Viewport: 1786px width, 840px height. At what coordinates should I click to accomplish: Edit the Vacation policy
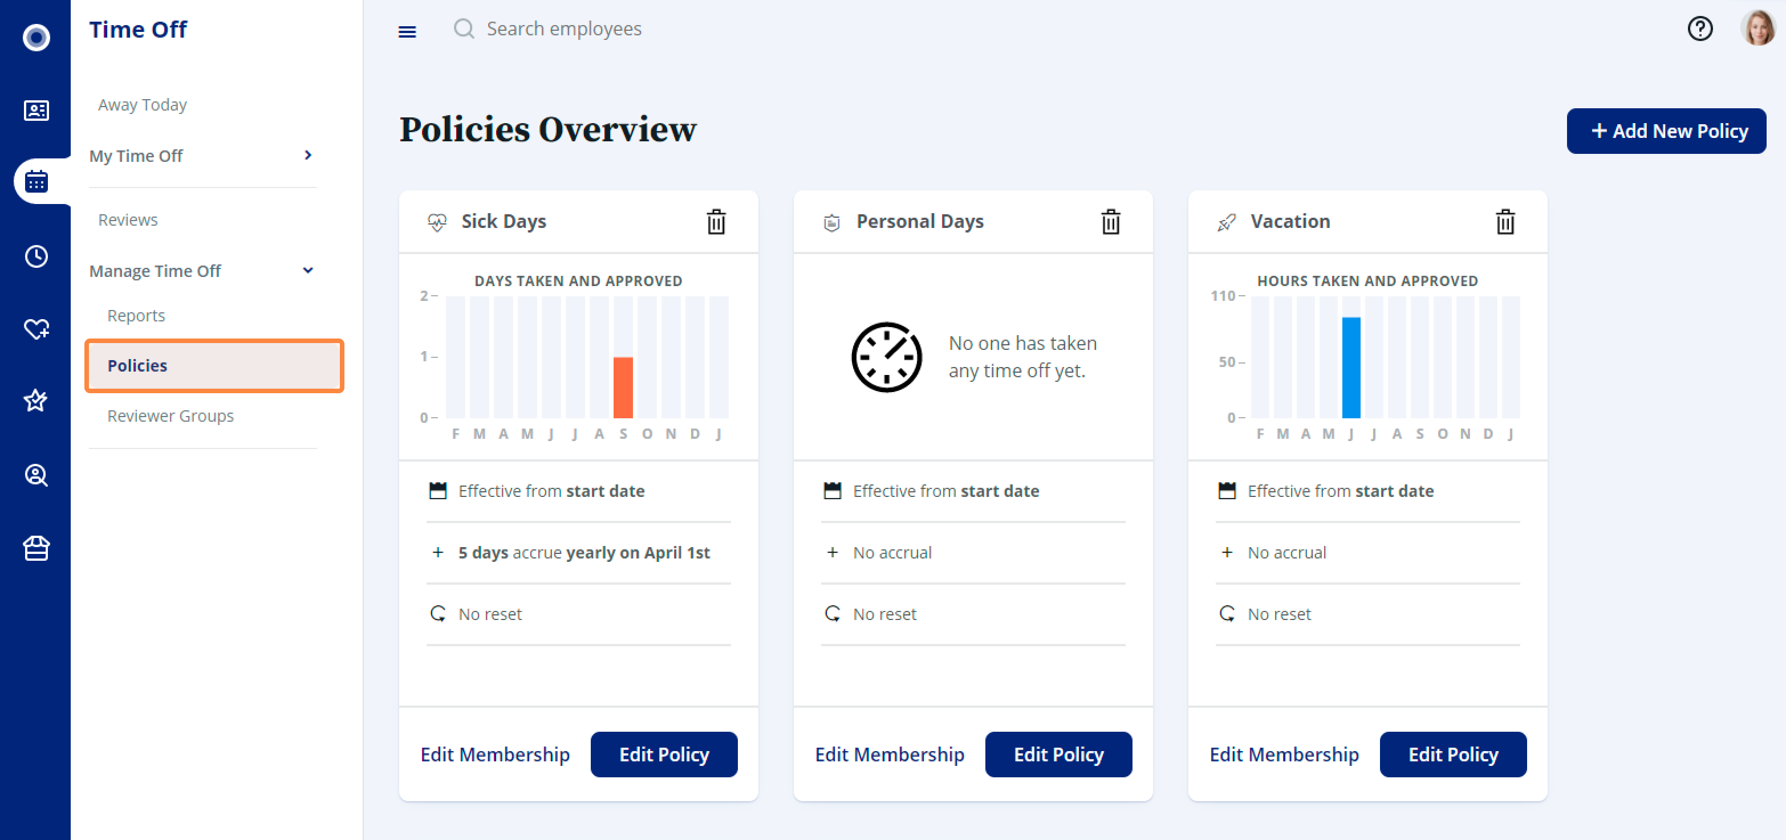[x=1452, y=754]
